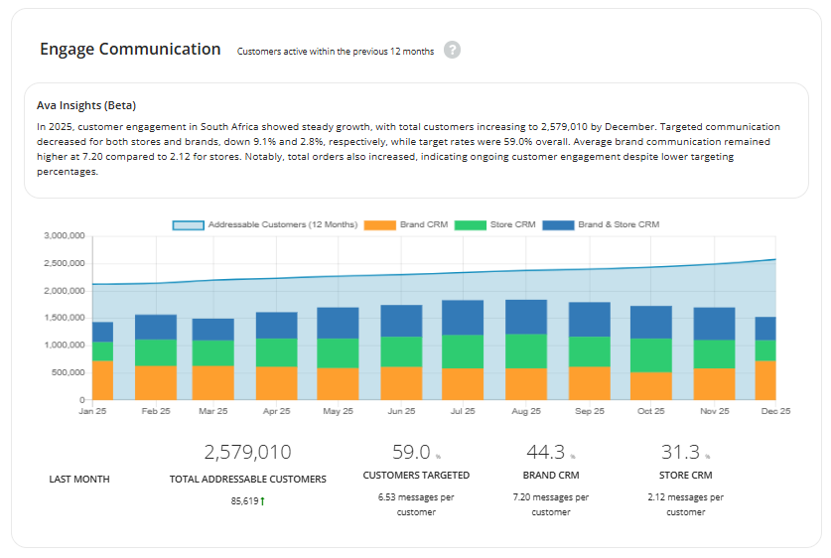This screenshot has height=558, width=831.
Task: Toggle Addressable Customers (12 Months) legend label
Action: pyautogui.click(x=282, y=224)
